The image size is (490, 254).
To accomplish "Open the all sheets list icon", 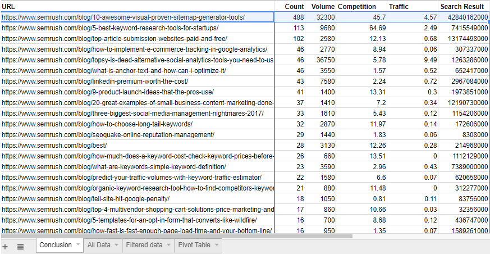I will 20,246.
